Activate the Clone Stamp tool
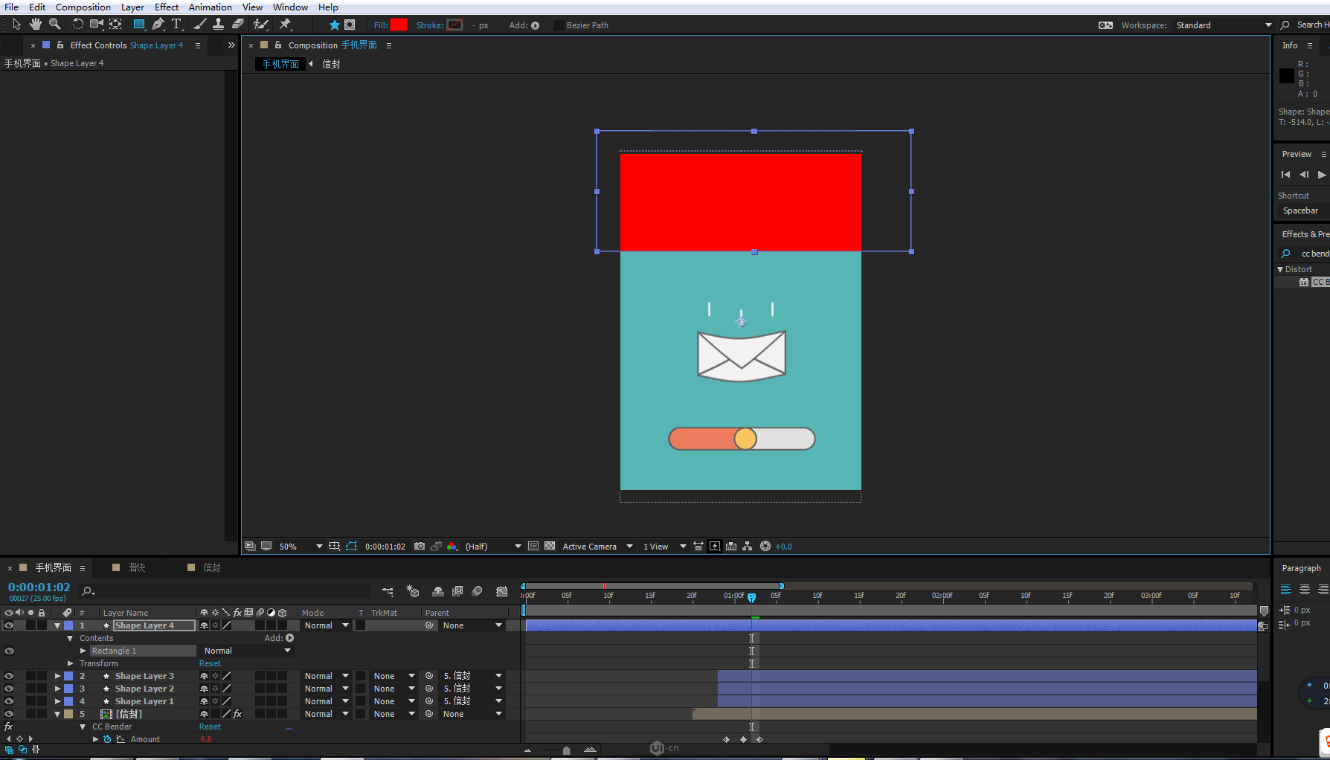This screenshot has height=760, width=1330. click(x=218, y=25)
